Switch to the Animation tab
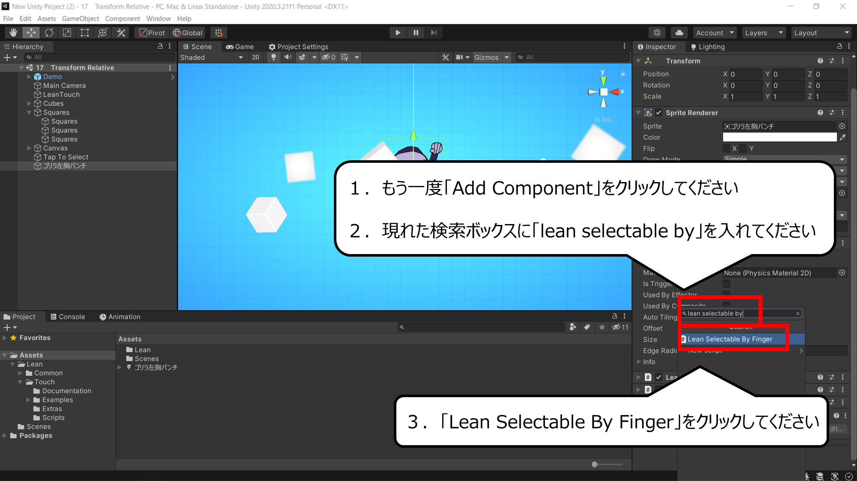The width and height of the screenshot is (857, 482). [120, 317]
